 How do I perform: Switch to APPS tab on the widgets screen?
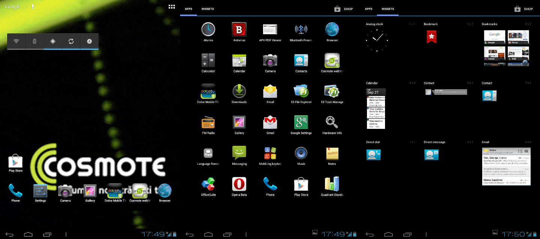(369, 9)
